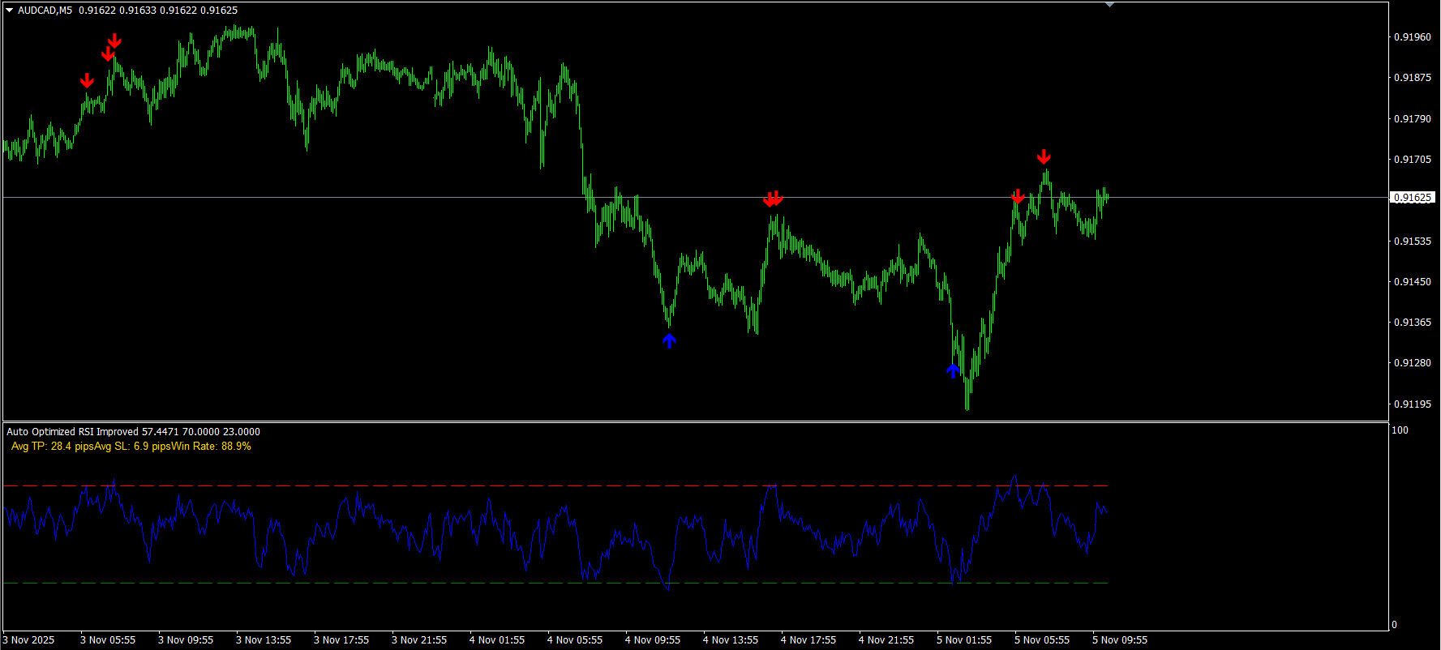Click the 0.91535 price scale label
Image resolution: width=1441 pixels, height=650 pixels.
coord(1413,242)
